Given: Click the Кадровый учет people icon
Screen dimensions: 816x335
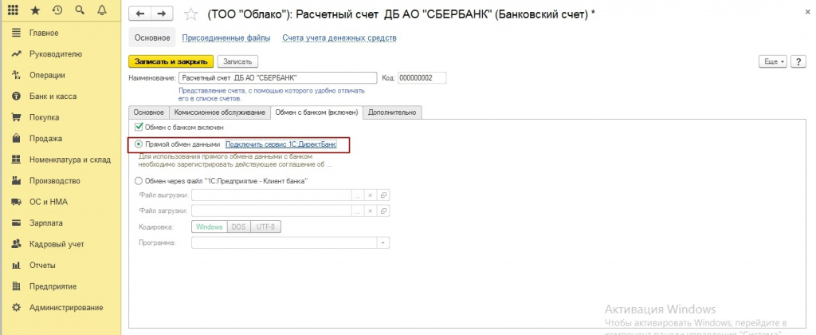Looking at the screenshot, I should (16, 244).
